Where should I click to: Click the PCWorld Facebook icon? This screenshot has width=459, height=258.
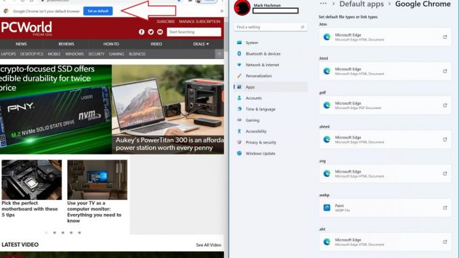point(141,32)
